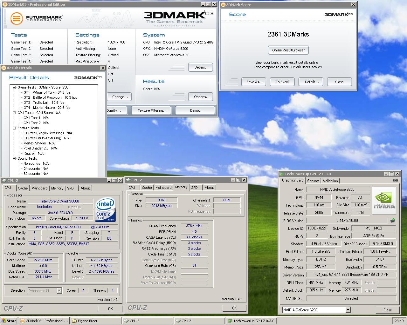Collapse the Feature Tests tree node

pos(14,128)
